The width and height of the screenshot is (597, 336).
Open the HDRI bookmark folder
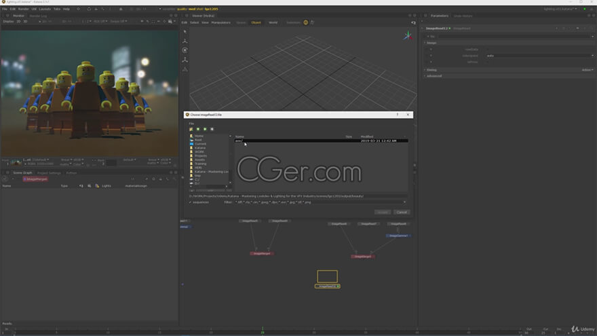(x=198, y=168)
